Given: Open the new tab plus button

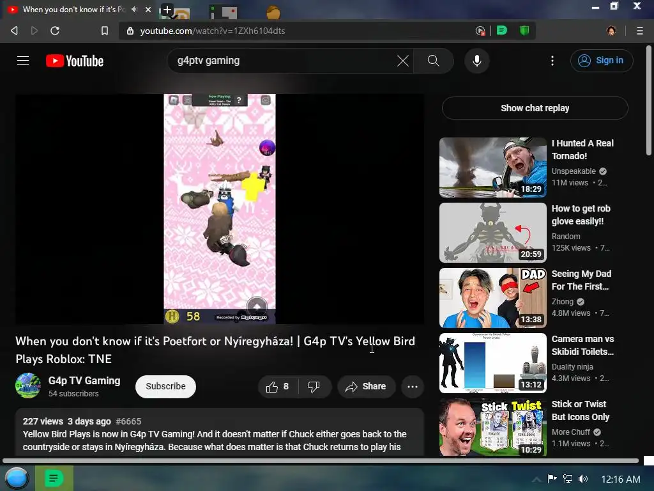Looking at the screenshot, I should click(167, 9).
